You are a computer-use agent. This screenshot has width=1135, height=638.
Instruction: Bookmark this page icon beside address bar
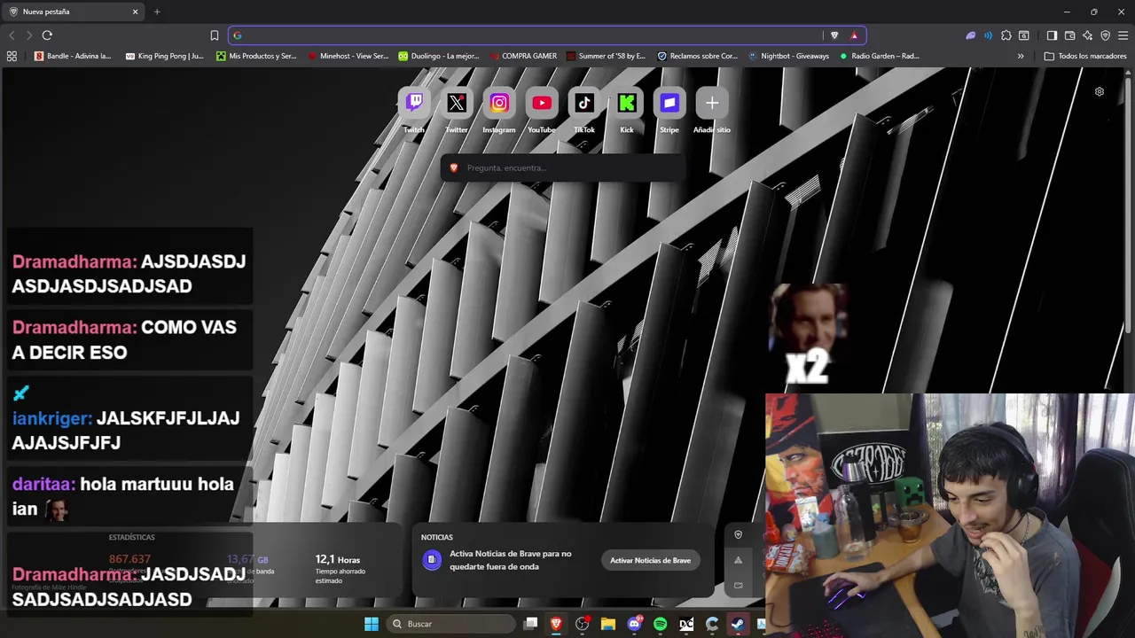(x=215, y=35)
